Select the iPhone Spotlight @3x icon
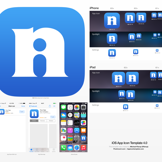Image resolution: width=162 pixels, height=162 pixels. [x=112, y=39]
